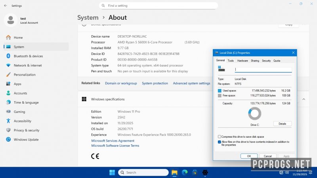The image size is (317, 178).
Task: Click the blue Used space color swatch
Action: 220,91
